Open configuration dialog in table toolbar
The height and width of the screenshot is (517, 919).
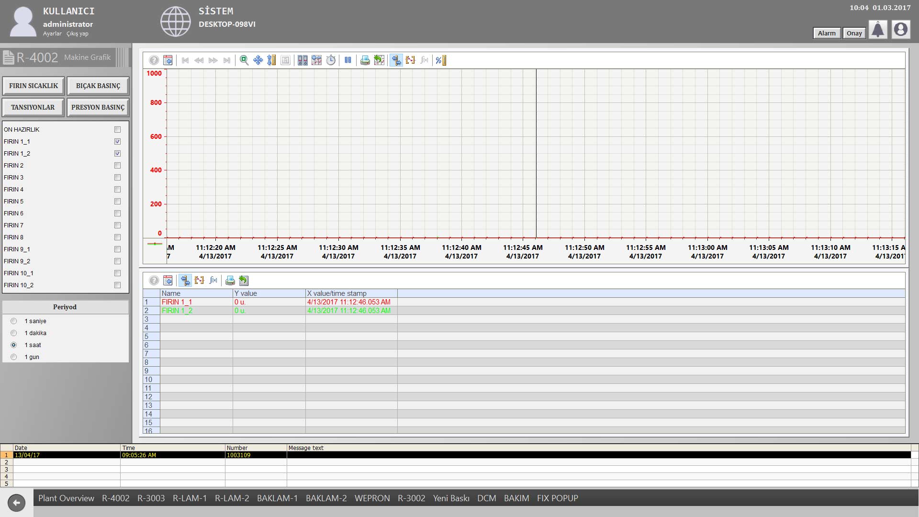(168, 281)
